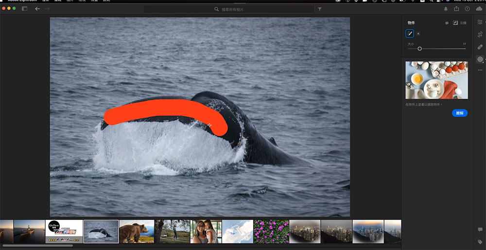
Task: Go back with the left arrow
Action: 37,9
